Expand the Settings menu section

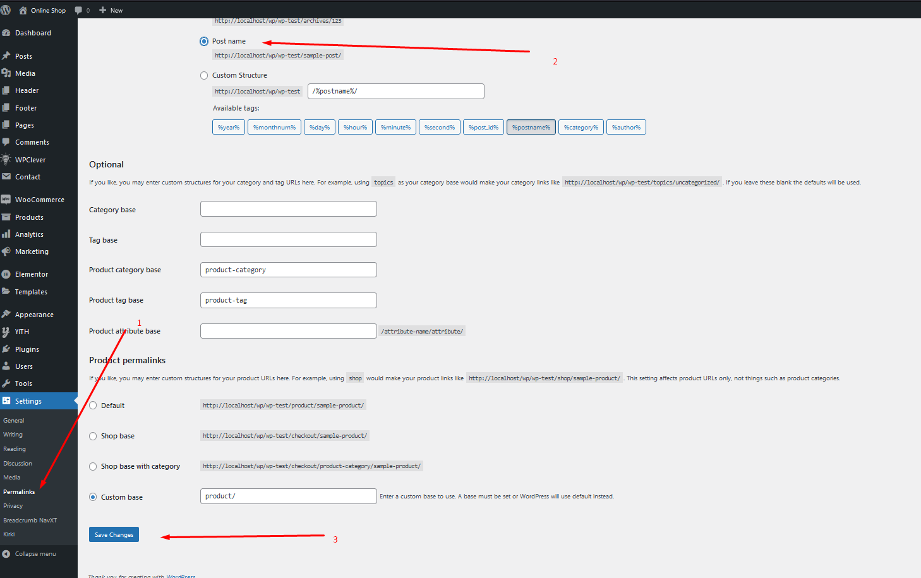point(28,401)
